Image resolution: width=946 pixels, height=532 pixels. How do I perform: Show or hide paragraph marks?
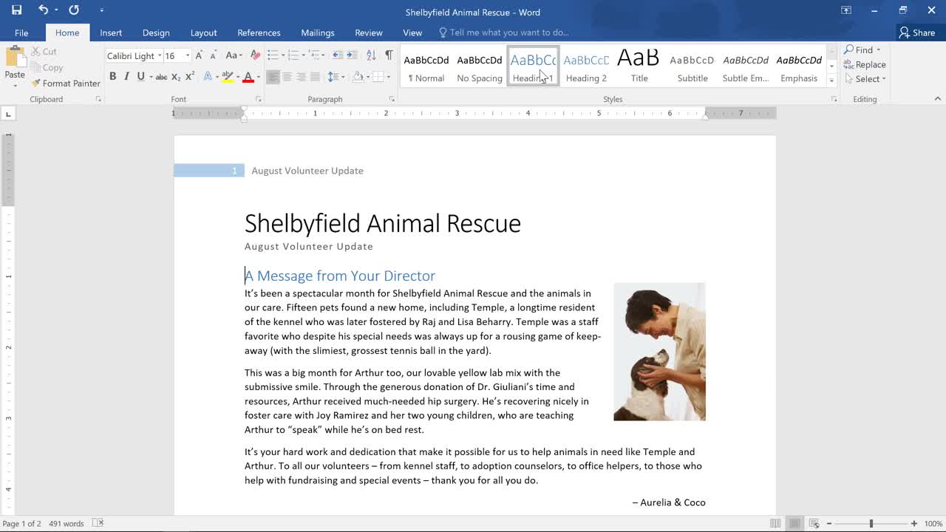(389, 55)
